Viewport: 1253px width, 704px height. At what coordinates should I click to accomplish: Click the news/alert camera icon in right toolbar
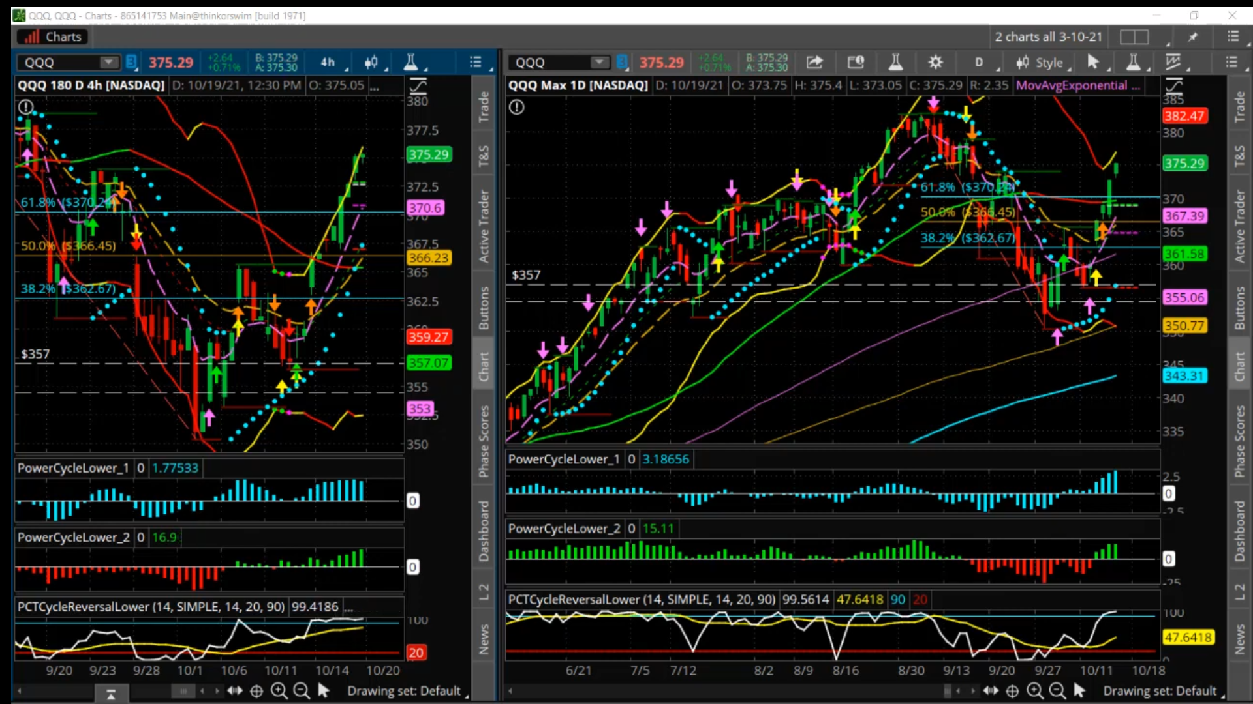[x=856, y=63]
